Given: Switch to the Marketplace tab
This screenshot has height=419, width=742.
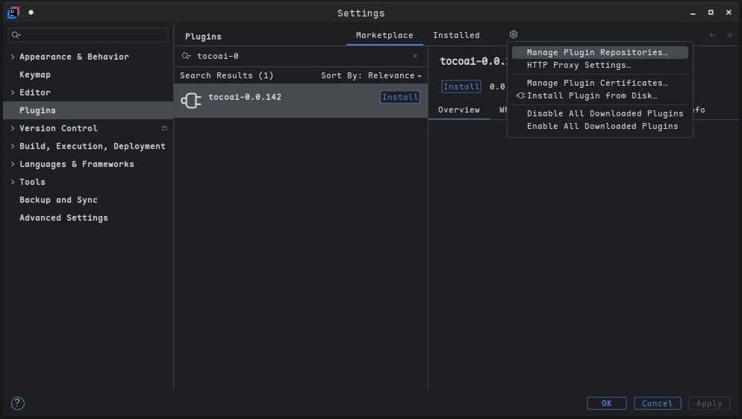Looking at the screenshot, I should pos(384,35).
